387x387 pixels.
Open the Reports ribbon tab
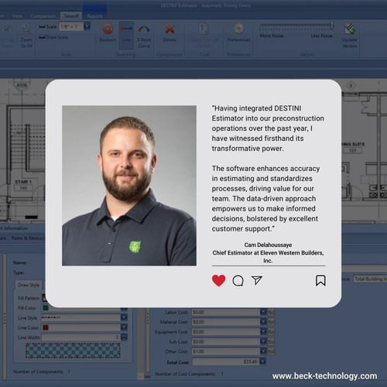(94, 16)
